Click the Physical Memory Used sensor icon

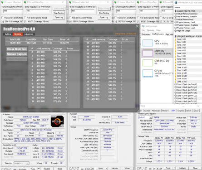coord(176,22)
